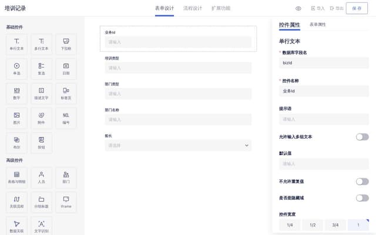
Task: Select the 布局 layout control
Action: click(16, 143)
